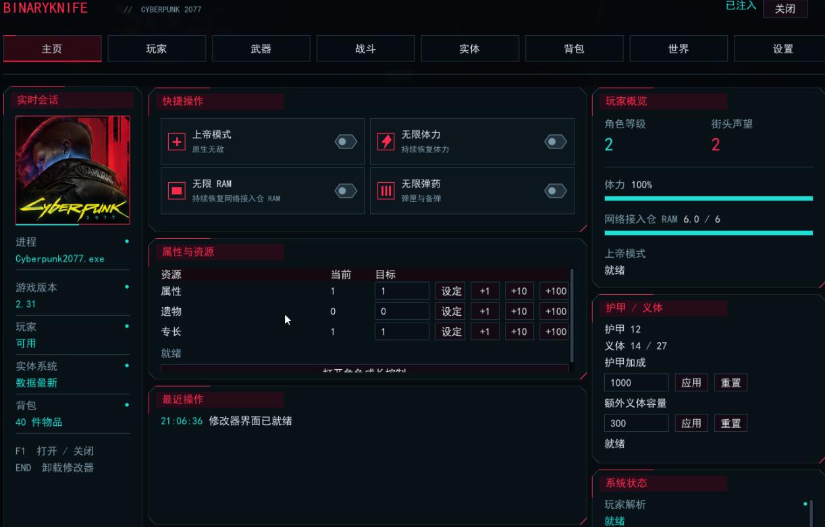
Task: Toggle the 无限 RAM switch
Action: [x=346, y=191]
